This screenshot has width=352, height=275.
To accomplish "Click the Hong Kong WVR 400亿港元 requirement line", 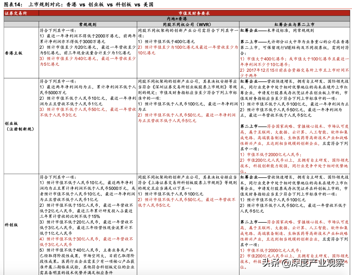I will point(166,42).
